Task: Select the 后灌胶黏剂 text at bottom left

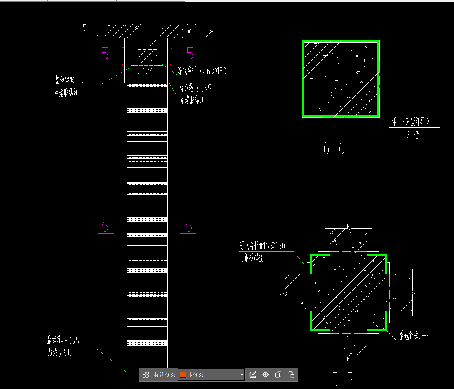Action: (x=60, y=352)
